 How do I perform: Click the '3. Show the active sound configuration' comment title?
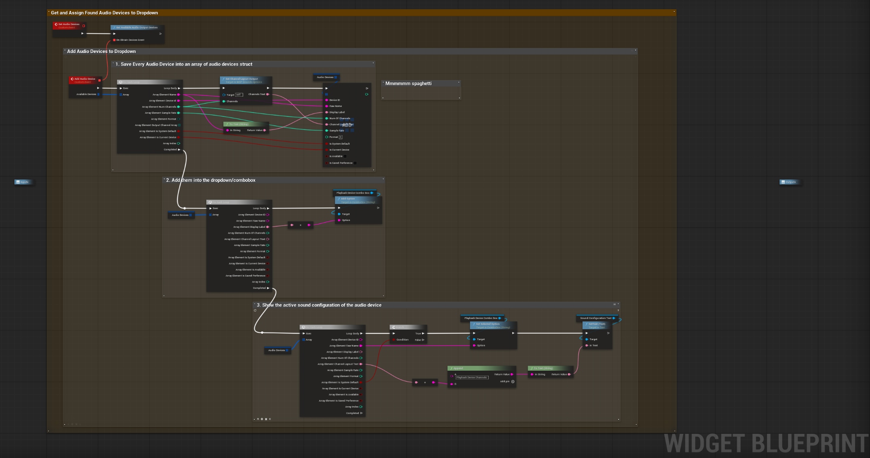319,305
